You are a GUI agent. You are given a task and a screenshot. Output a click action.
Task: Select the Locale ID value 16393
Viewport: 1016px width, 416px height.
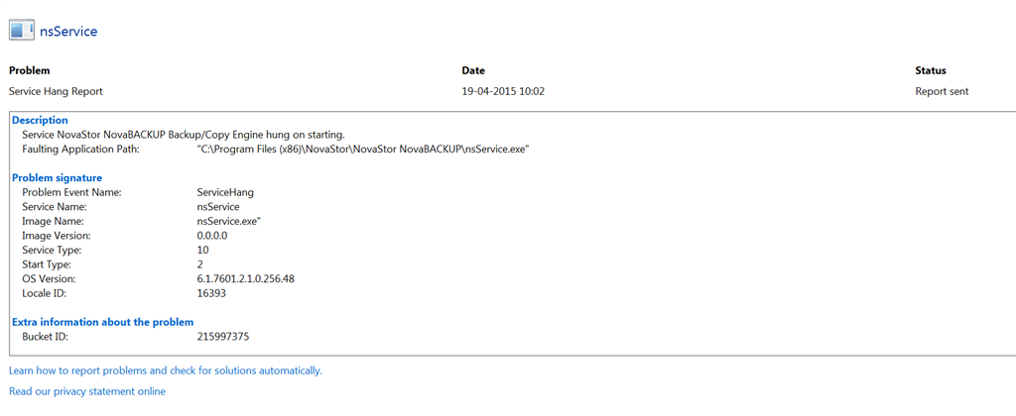211,293
